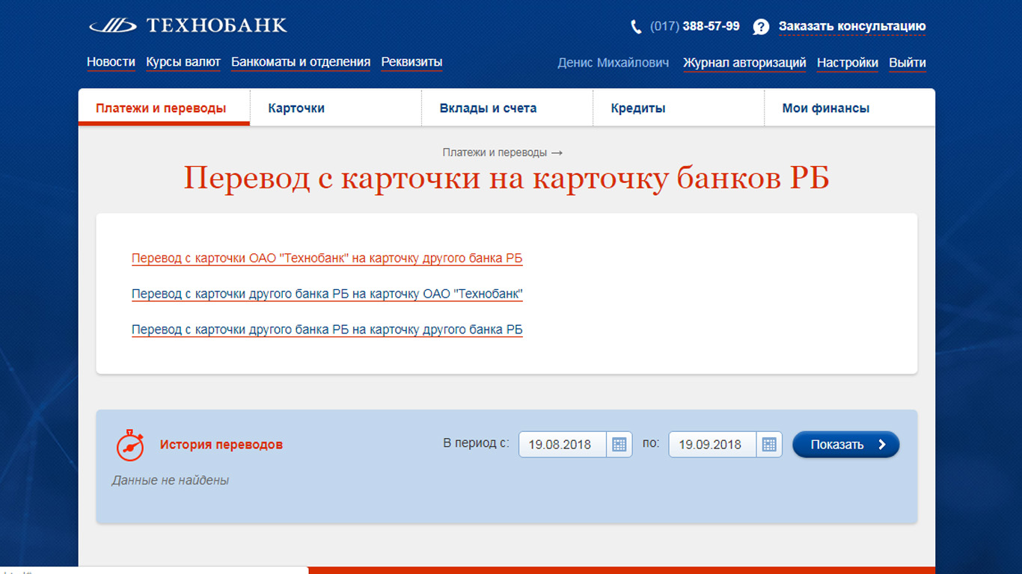Click the start date field 19.08.2018
Screen dimensions: 1022x574
(x=563, y=445)
